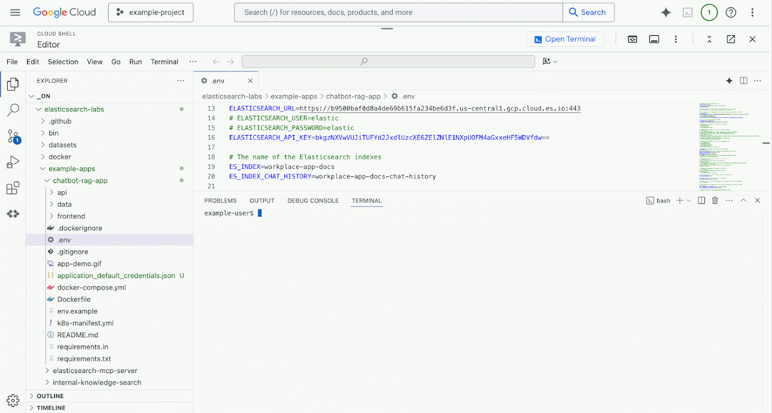This screenshot has height=413, width=772.
Task: Split the editor to the right
Action: tap(744, 81)
